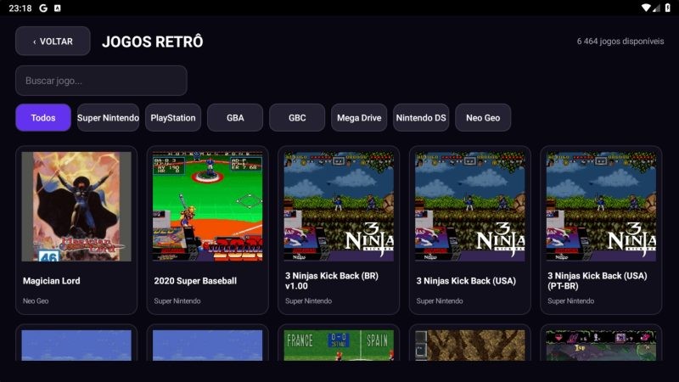Tap the Wi-Fi status icon
679x382 pixels.
coord(646,8)
